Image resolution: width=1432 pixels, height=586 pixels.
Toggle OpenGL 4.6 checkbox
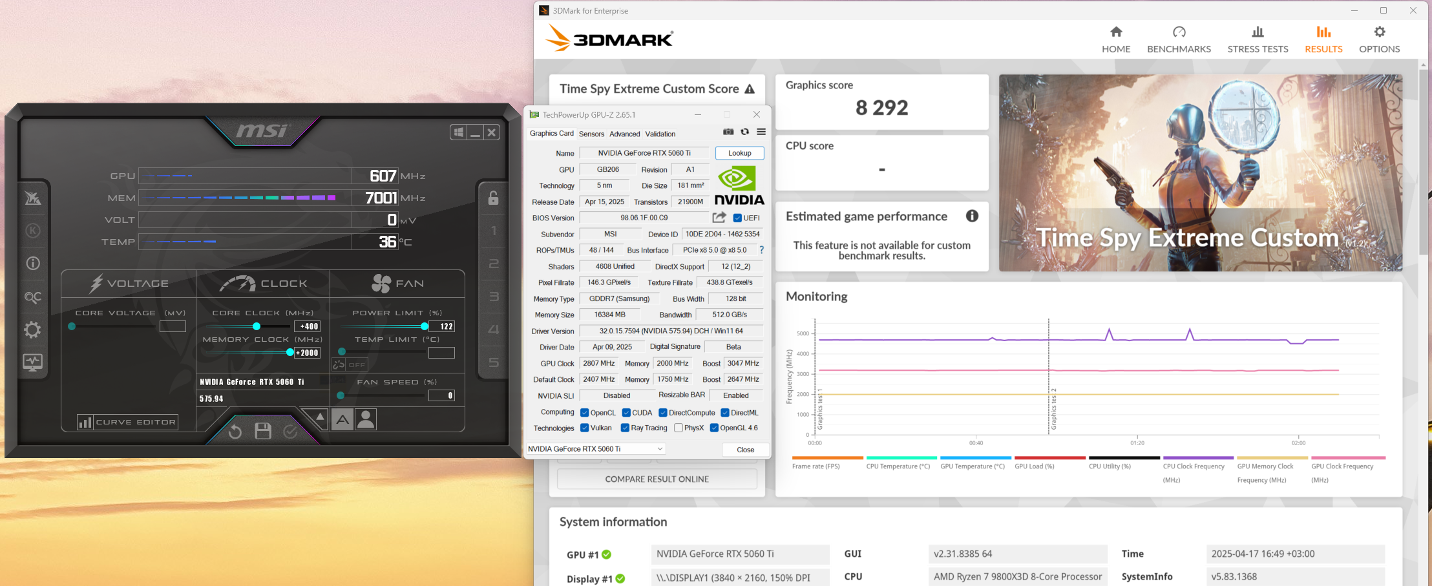pyautogui.click(x=714, y=428)
